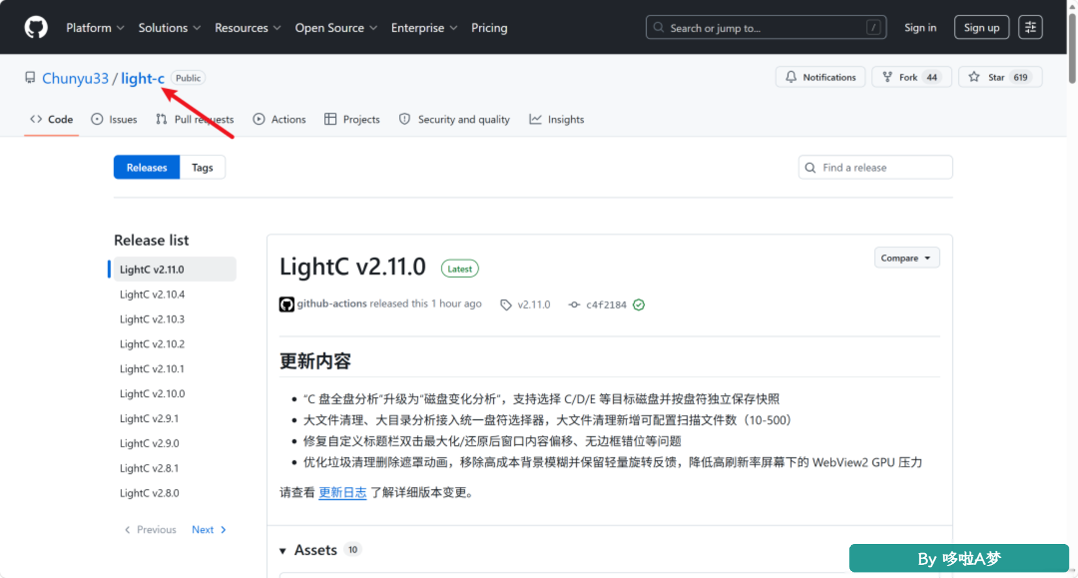The image size is (1078, 578).
Task: Expand the Solutions menu
Action: click(x=170, y=28)
